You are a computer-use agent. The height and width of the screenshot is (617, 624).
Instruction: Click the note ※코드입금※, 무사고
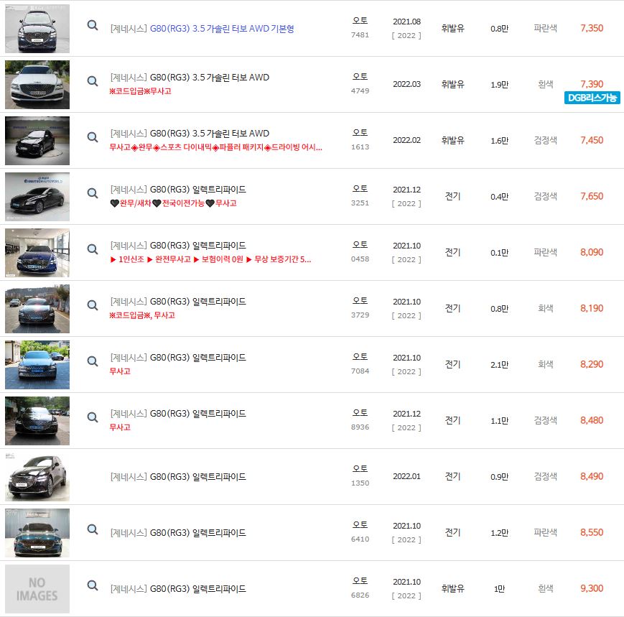point(142,315)
